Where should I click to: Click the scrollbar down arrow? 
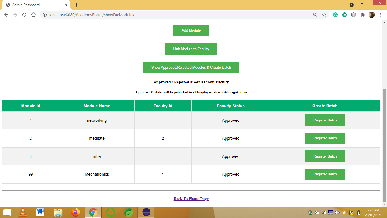coord(384,204)
